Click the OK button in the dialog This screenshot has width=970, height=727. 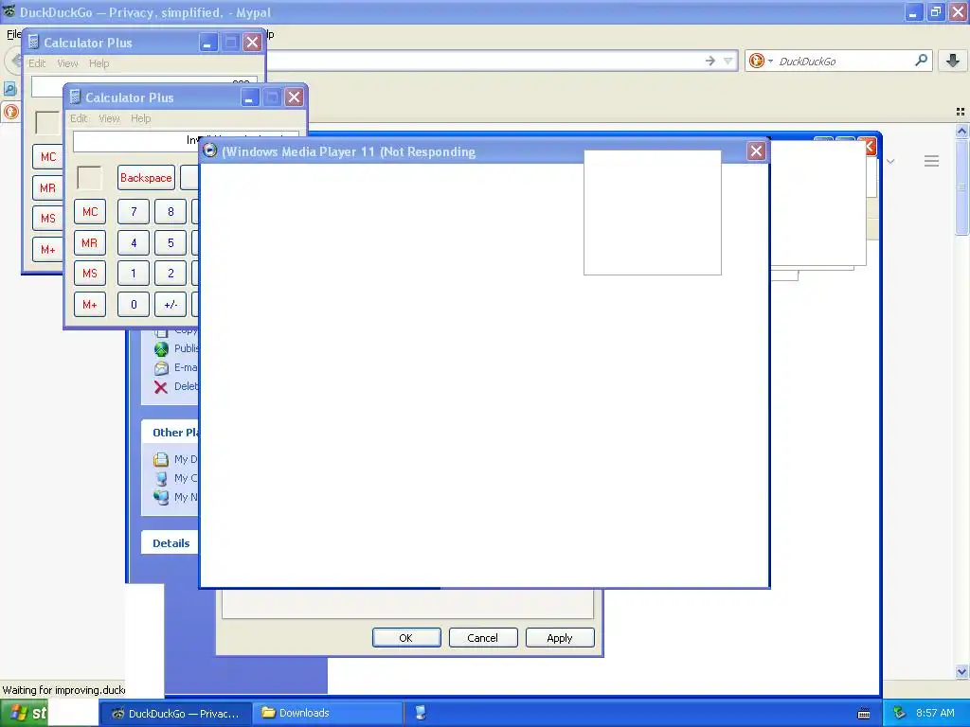[406, 637]
